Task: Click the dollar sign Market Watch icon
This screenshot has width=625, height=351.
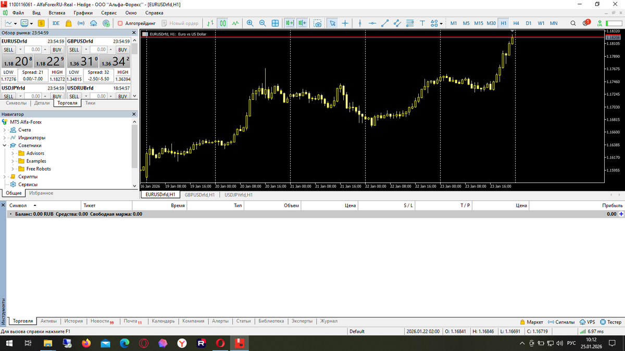Action: pyautogui.click(x=41, y=23)
